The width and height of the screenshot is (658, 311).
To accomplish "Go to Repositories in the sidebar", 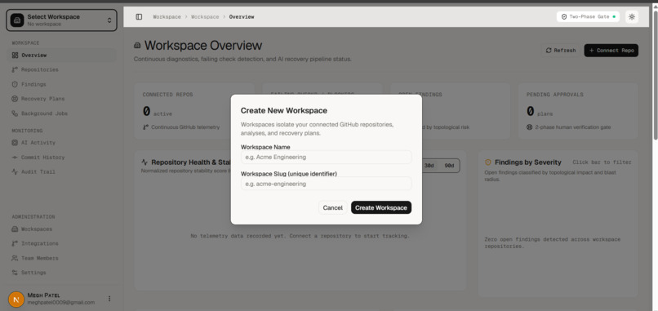I will click(61, 69).
